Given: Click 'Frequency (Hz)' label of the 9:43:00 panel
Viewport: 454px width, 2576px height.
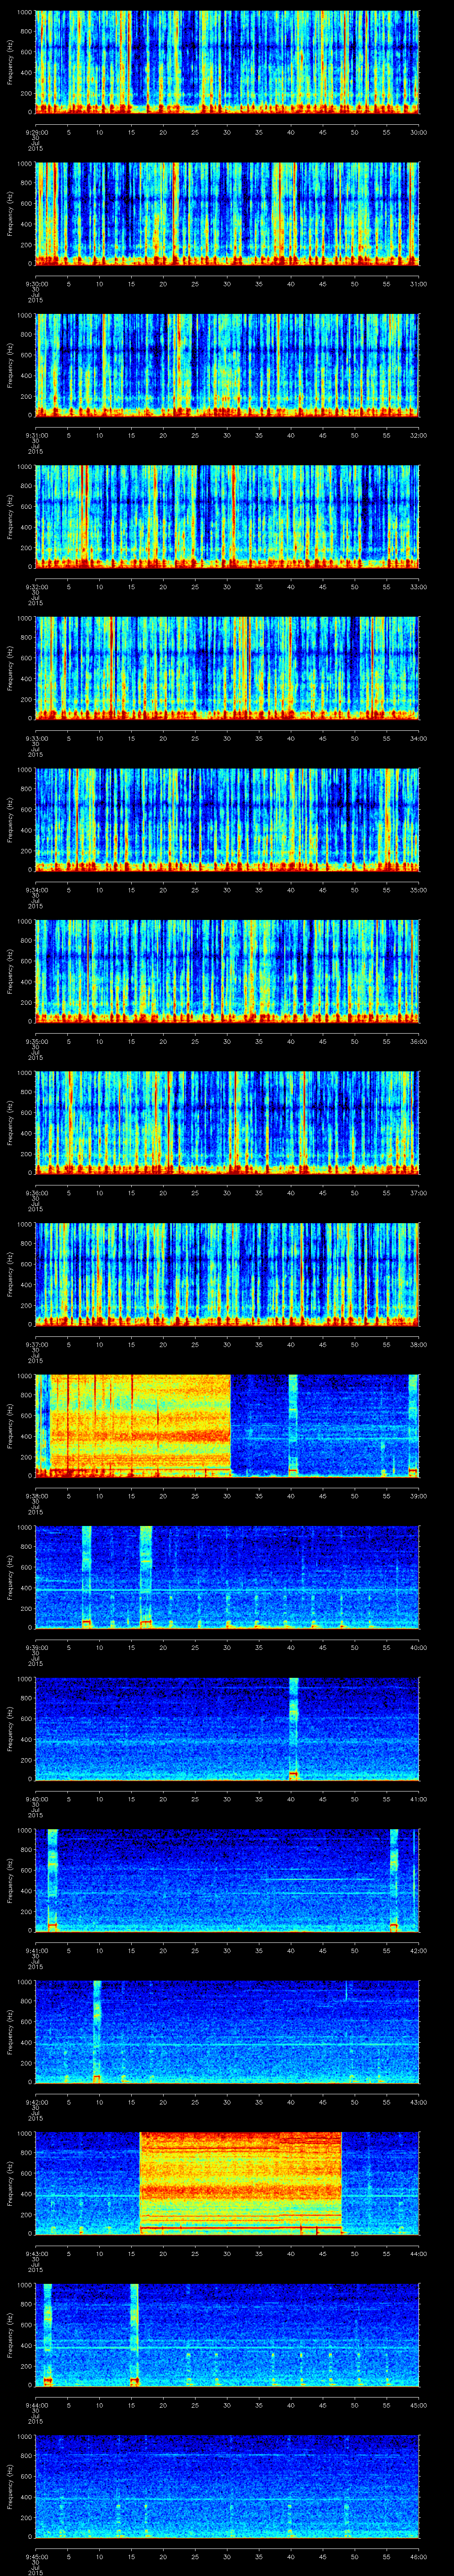Looking at the screenshot, I should point(10,2182).
